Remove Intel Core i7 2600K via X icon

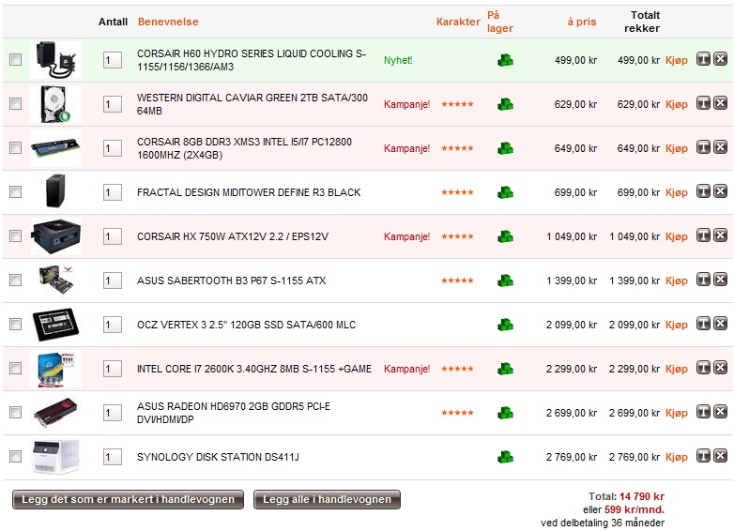[721, 368]
